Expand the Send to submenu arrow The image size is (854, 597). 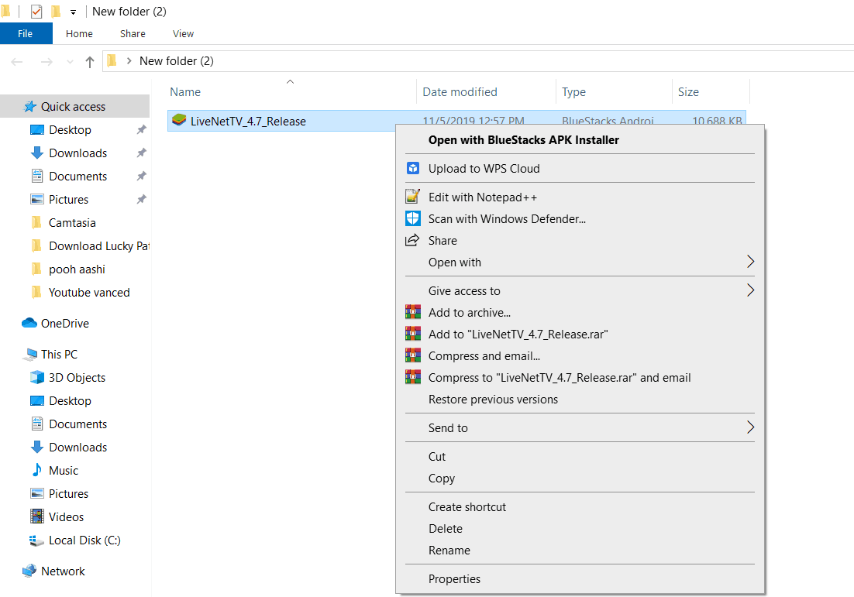[x=750, y=427]
